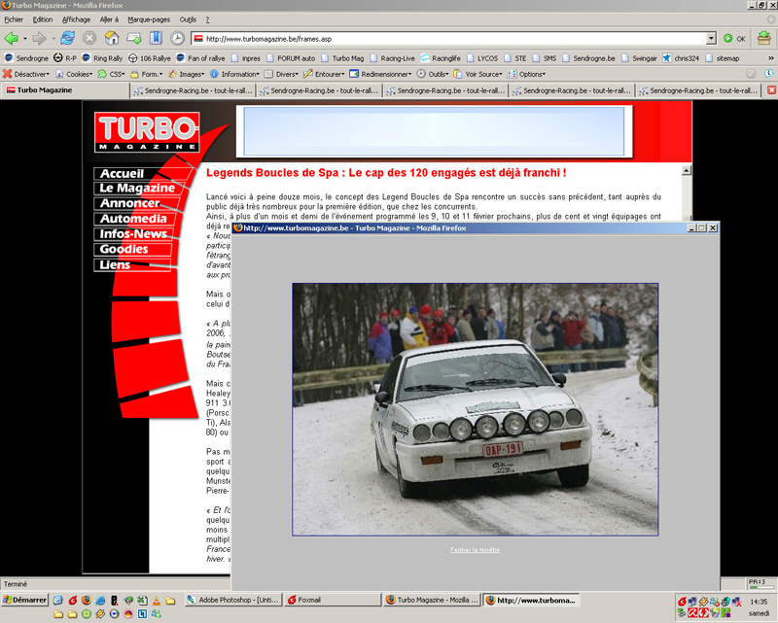778x623 pixels.
Task: Open the Entourer dropdown
Action: pos(324,74)
